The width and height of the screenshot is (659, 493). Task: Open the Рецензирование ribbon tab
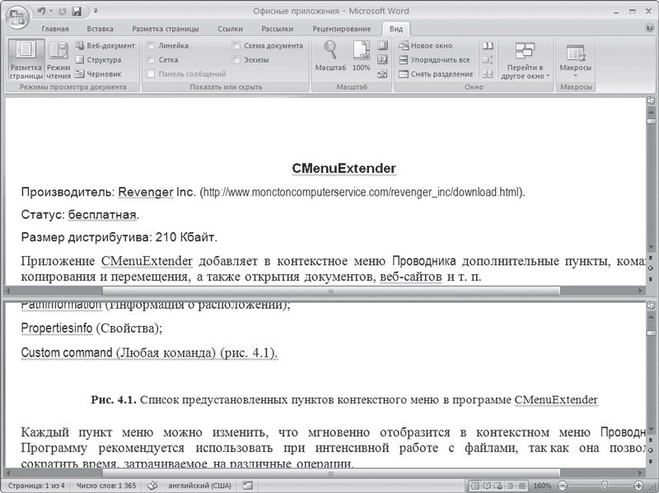(341, 29)
